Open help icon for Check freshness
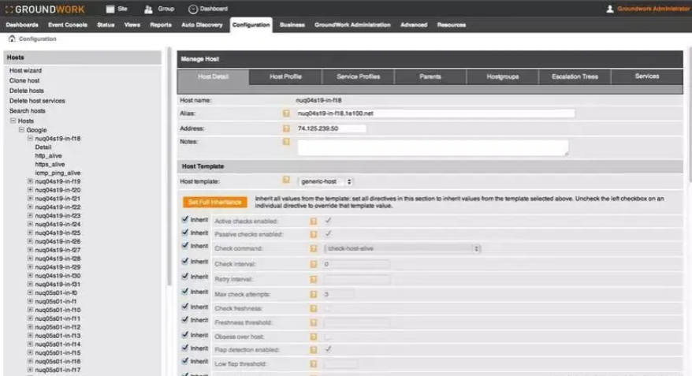Viewport: 692px width, 376px height. point(314,308)
